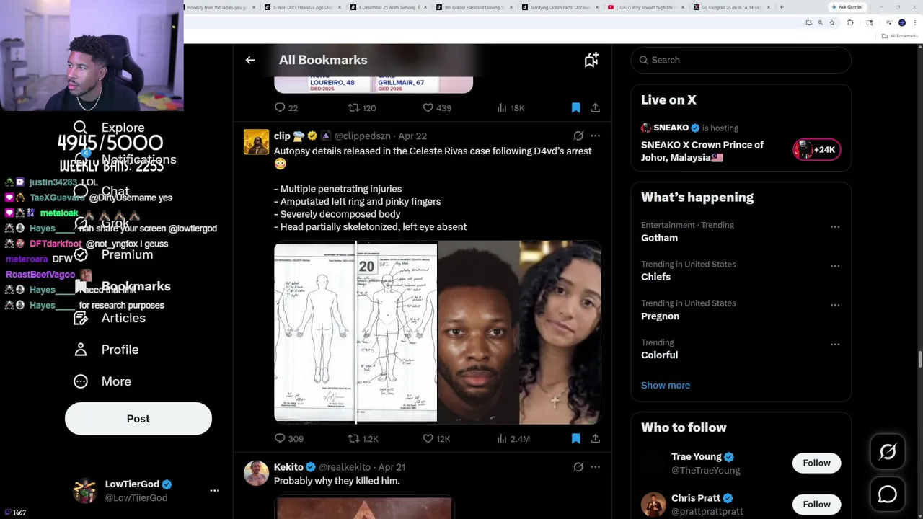
Task: Open the Chiefs trending topic
Action: pyautogui.click(x=655, y=277)
